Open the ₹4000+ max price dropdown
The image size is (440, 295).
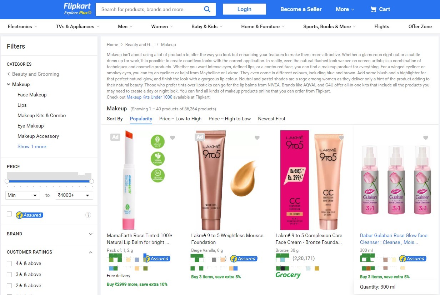pyautogui.click(x=74, y=195)
